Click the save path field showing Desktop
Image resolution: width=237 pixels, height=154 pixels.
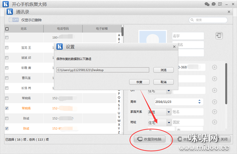(103, 70)
